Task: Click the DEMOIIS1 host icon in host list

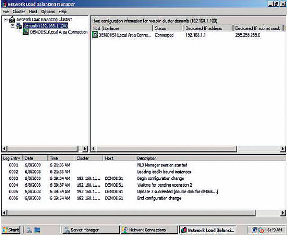Action: [95, 35]
